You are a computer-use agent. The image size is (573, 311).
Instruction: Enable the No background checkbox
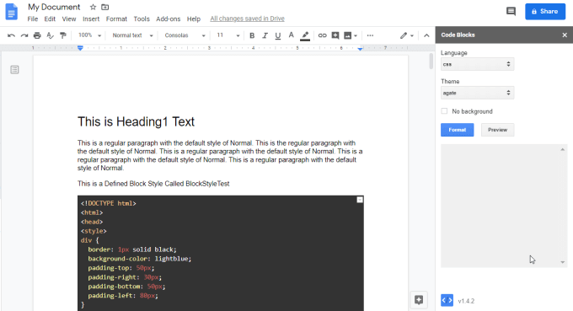coord(444,111)
